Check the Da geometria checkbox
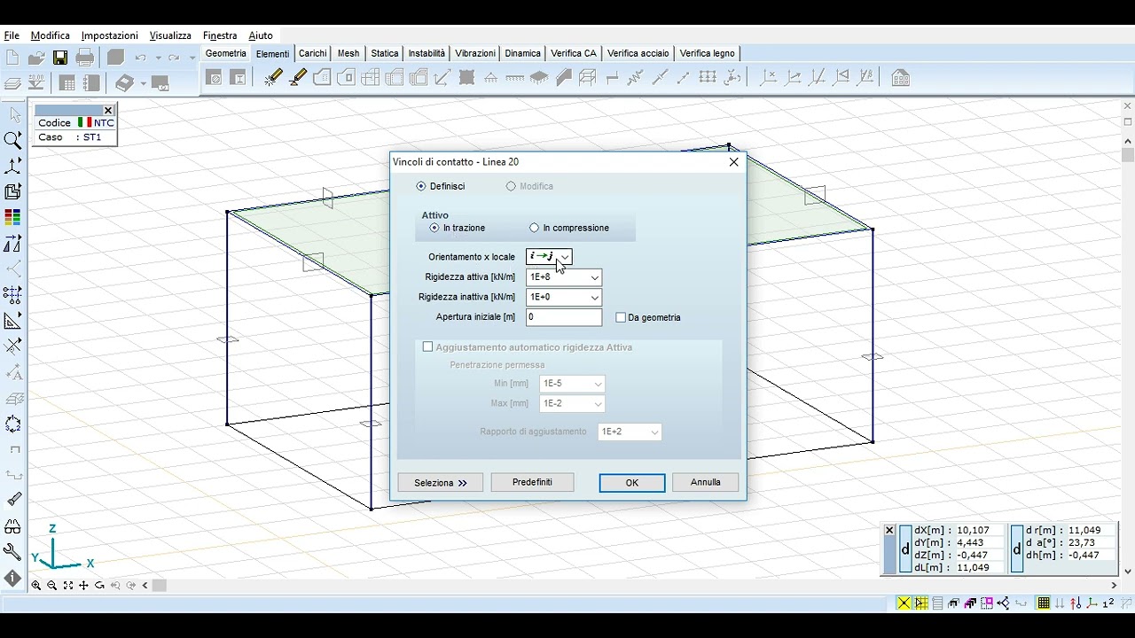1135x638 pixels. tap(621, 317)
